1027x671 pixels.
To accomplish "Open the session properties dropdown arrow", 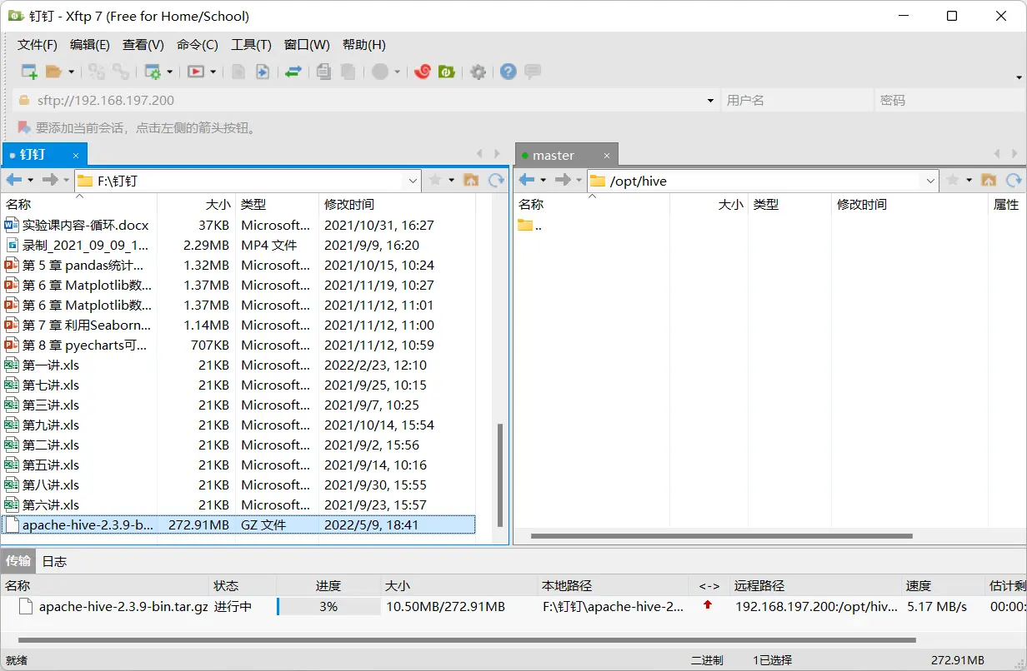I will 169,72.
